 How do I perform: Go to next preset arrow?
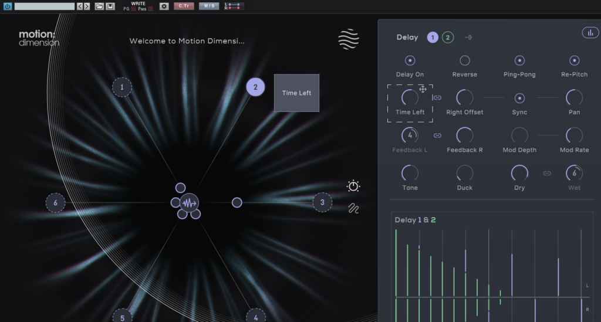87,6
